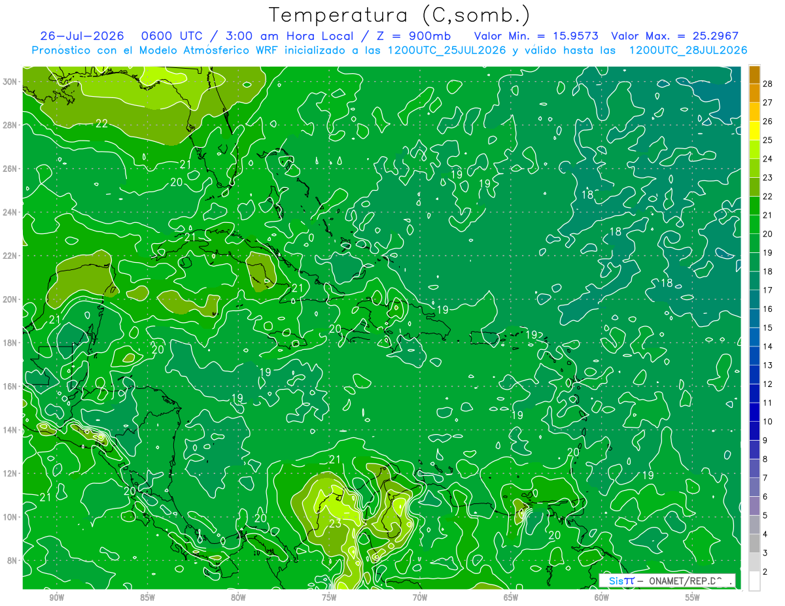The width and height of the screenshot is (785, 606).
Task: Click the "7" label on the color scale
Action: pos(765,478)
